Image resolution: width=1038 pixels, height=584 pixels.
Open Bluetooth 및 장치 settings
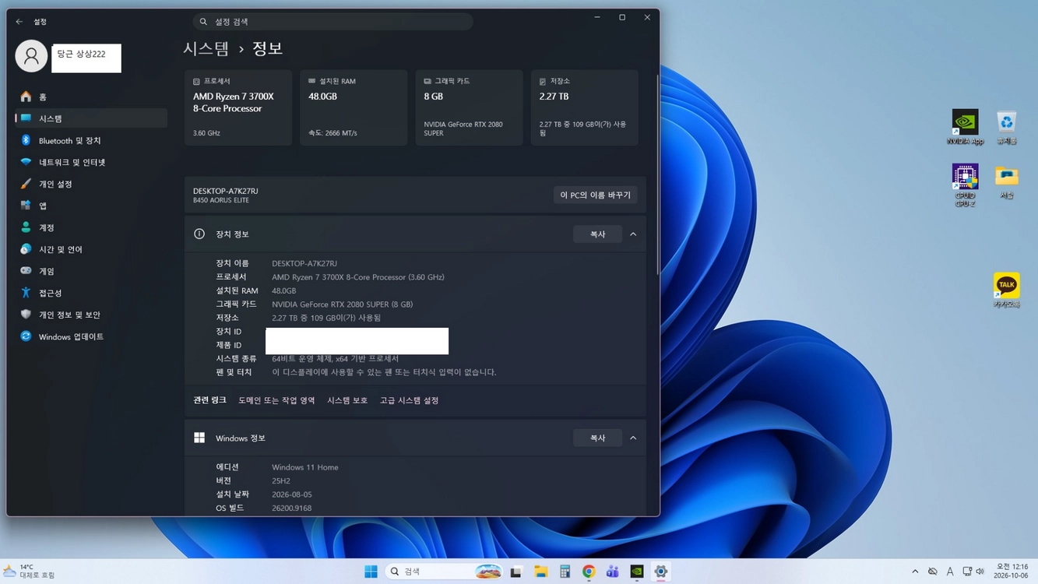point(90,140)
